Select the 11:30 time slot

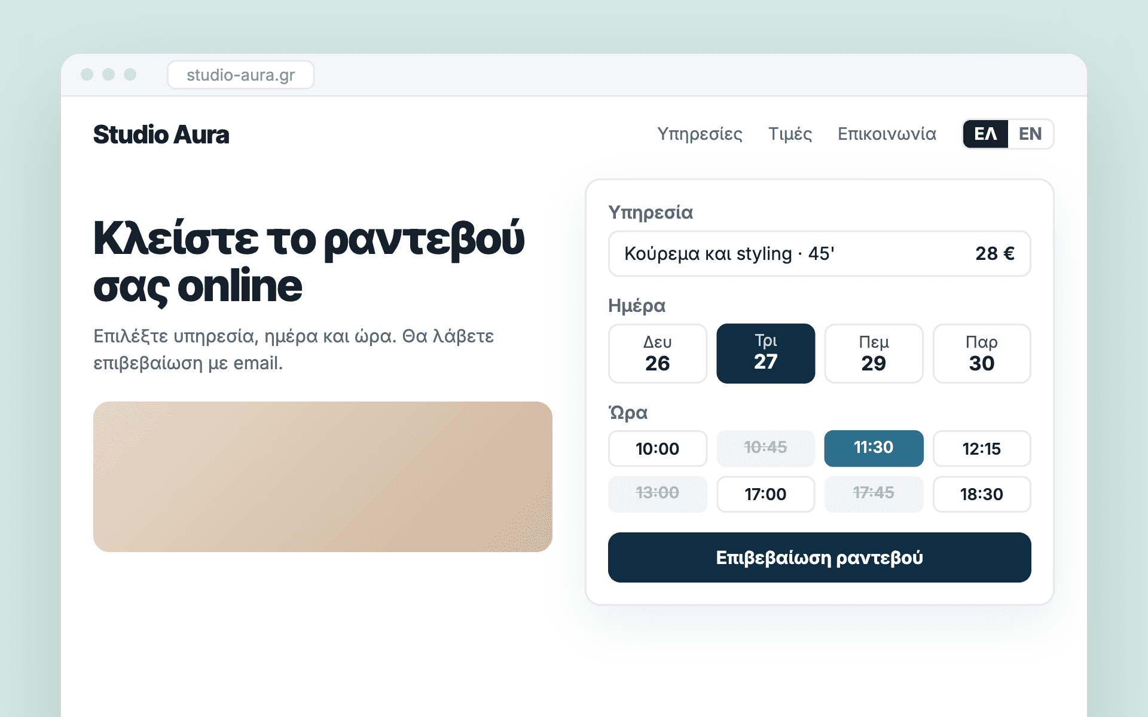(874, 448)
